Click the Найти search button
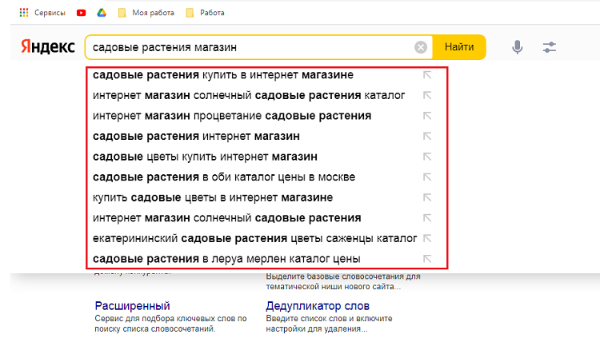The width and height of the screenshot is (600, 350). coord(459,47)
